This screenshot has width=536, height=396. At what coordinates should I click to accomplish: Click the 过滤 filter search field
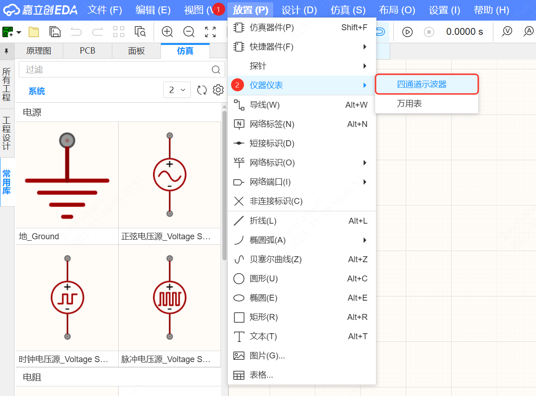pos(115,70)
